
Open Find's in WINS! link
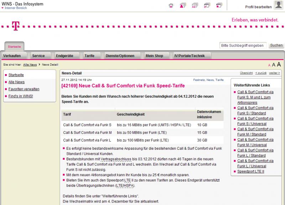click(x=21, y=96)
